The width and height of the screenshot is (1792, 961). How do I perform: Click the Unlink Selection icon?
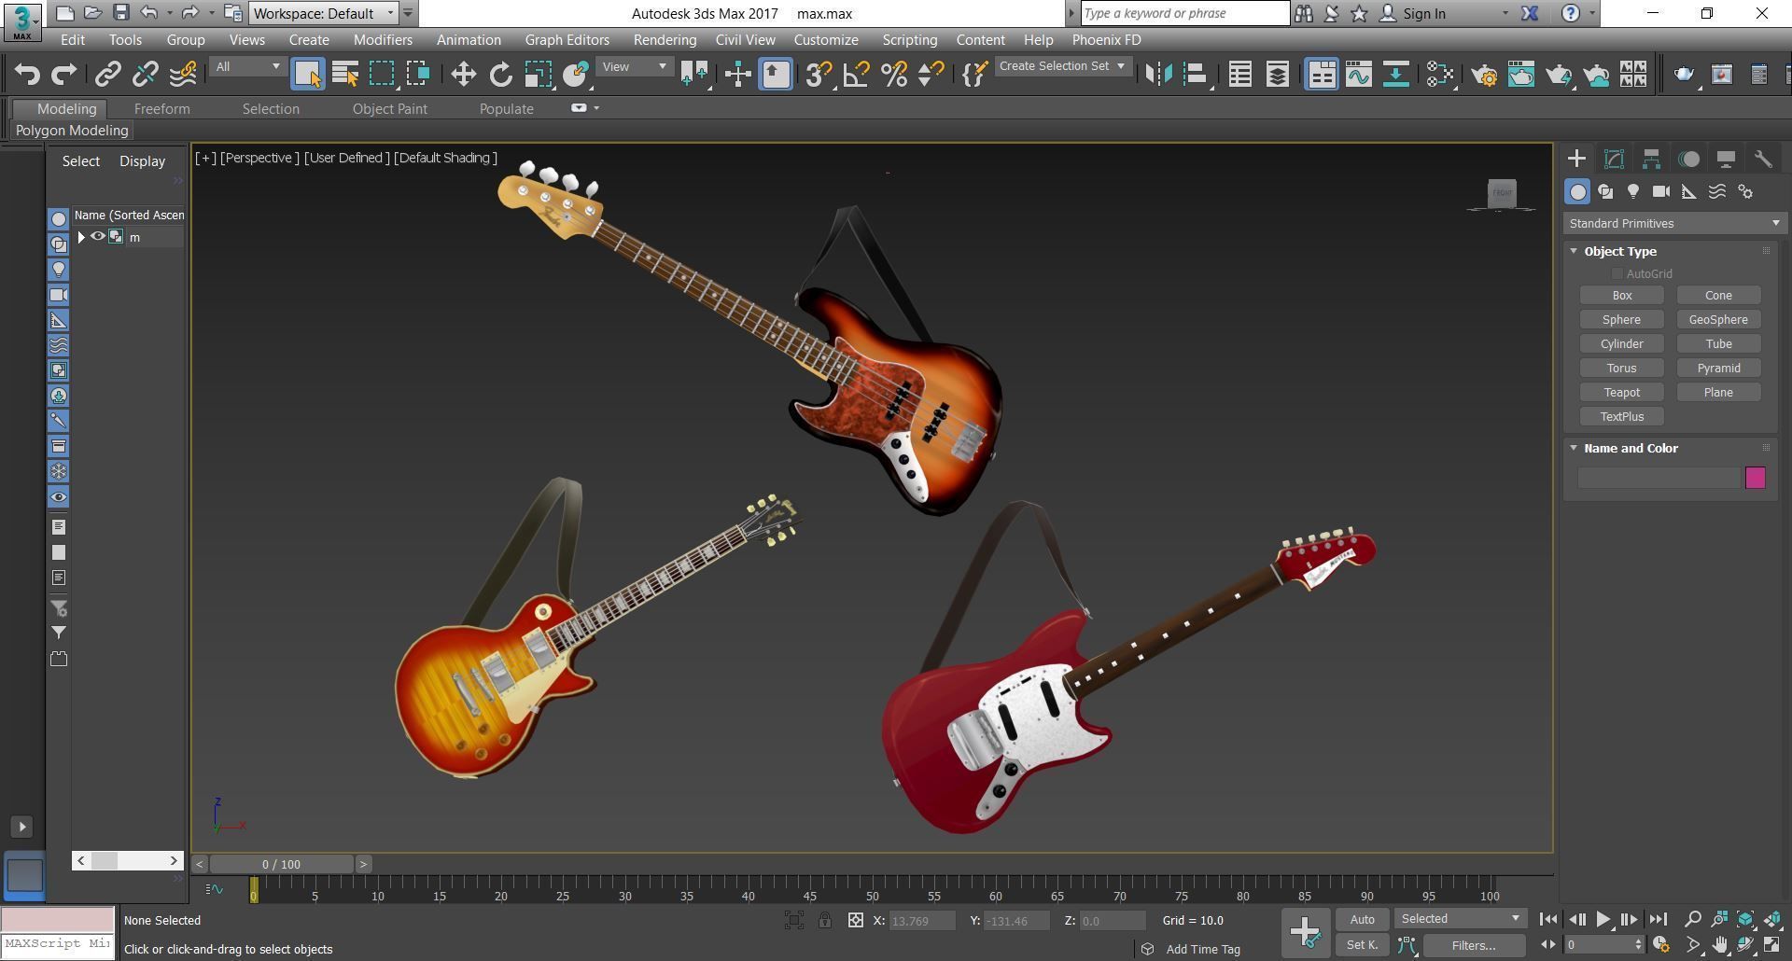coord(146,74)
